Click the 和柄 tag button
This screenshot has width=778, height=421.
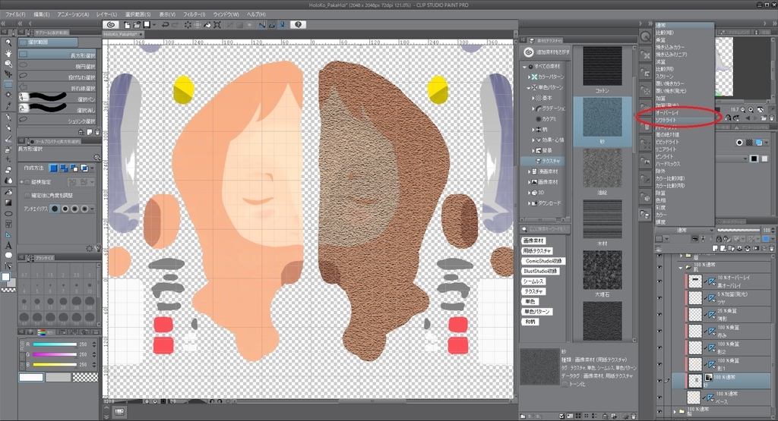tap(530, 322)
